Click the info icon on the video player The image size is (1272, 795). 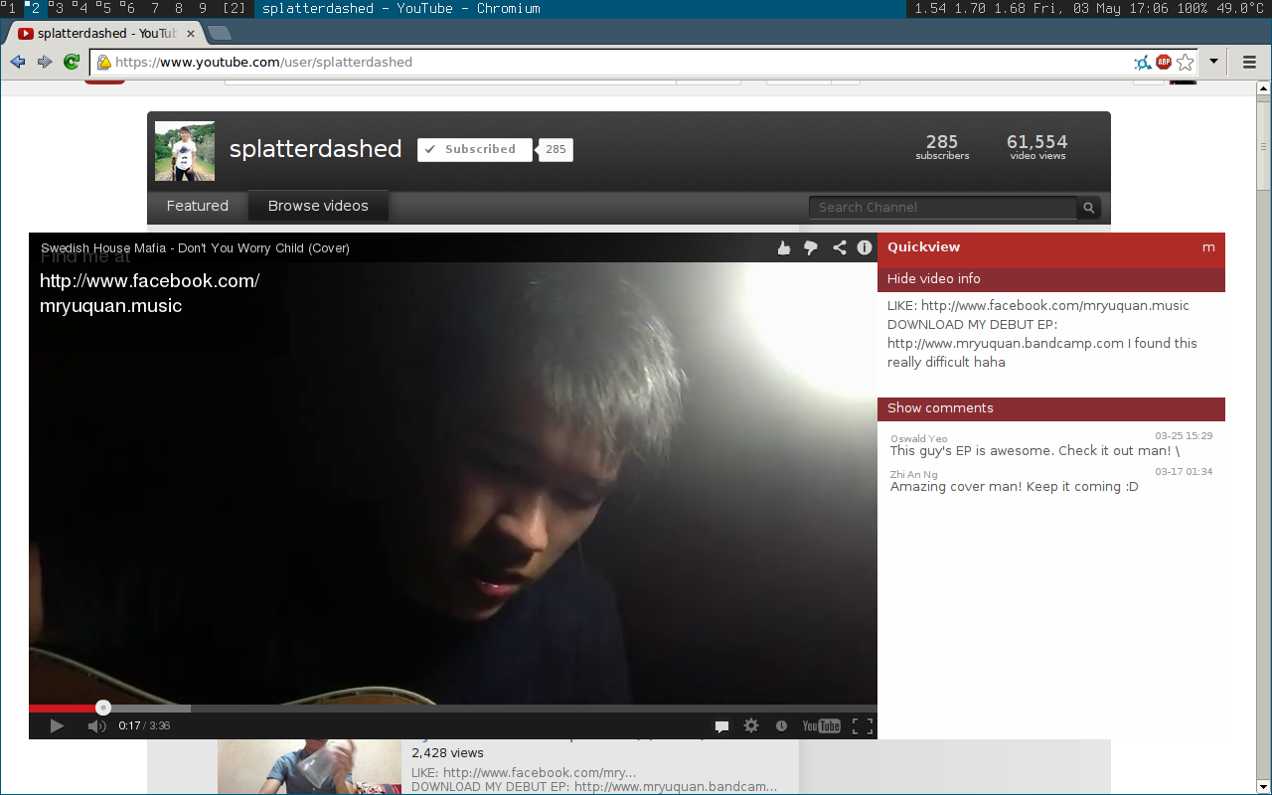[865, 247]
